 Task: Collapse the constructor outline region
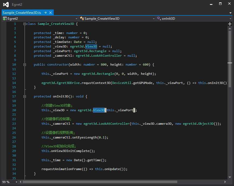[x=25, y=65]
